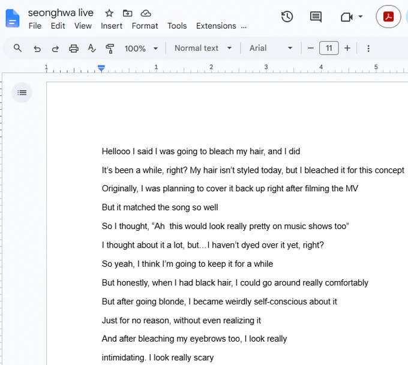Click the line 'But it matched the song so well'
This screenshot has height=365, width=408.
pos(160,207)
